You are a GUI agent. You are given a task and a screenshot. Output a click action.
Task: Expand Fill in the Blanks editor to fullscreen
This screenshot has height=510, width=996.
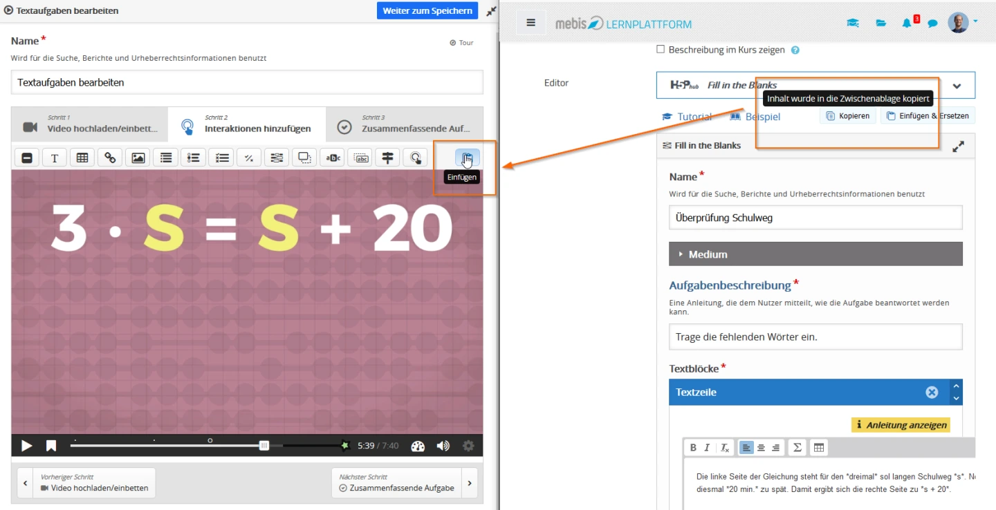coord(958,147)
